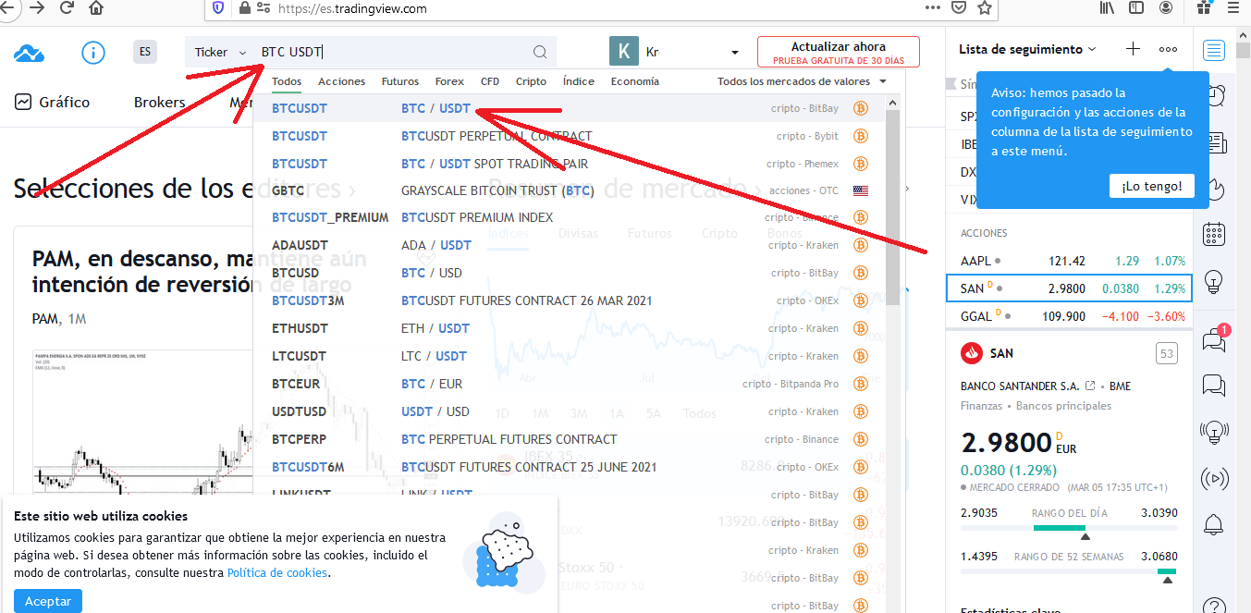The image size is (1251, 613).
Task: Open ES language selector
Action: click(145, 52)
